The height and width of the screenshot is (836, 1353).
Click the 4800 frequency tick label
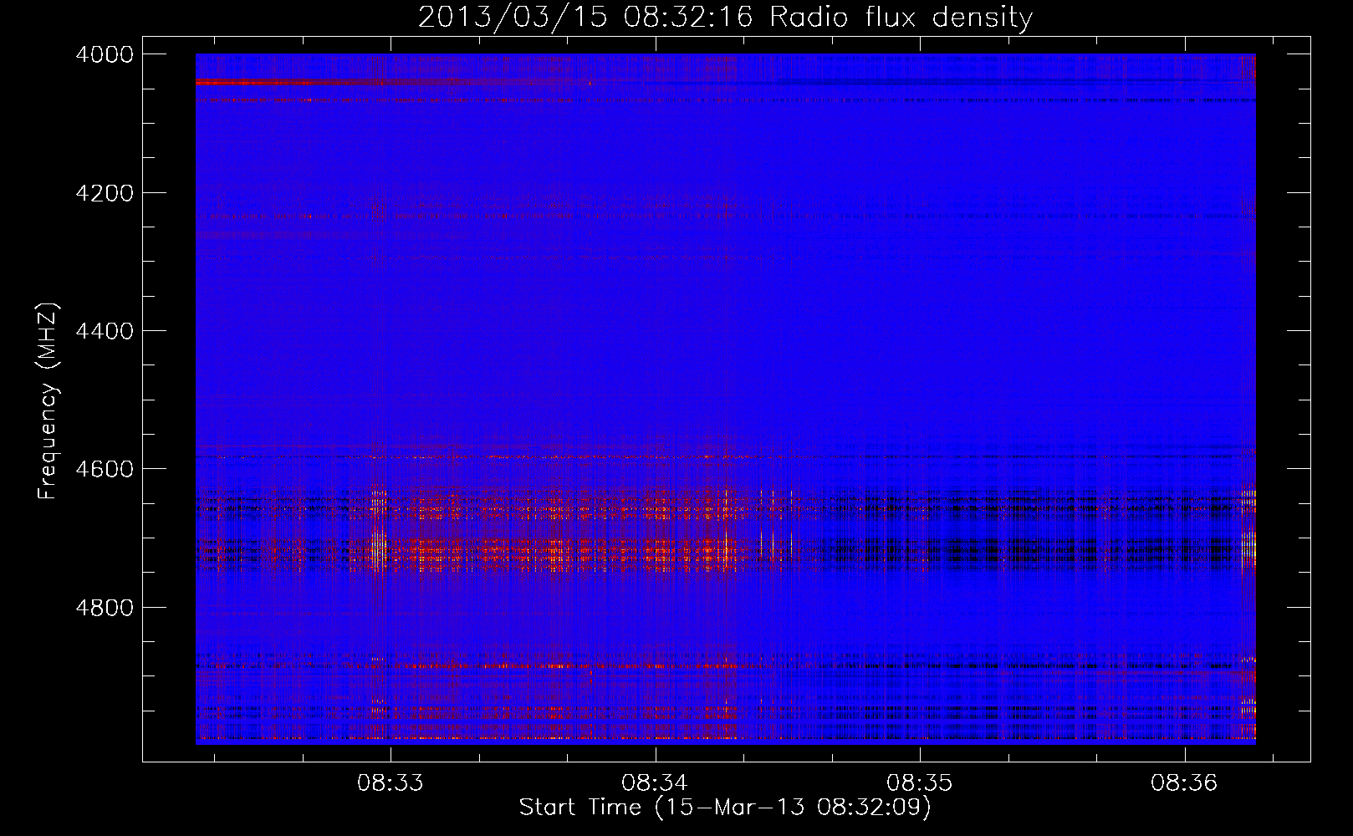tap(104, 608)
